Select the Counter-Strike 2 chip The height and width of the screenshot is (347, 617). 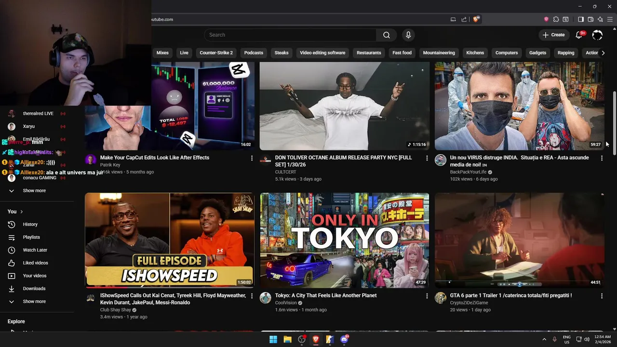(x=216, y=53)
